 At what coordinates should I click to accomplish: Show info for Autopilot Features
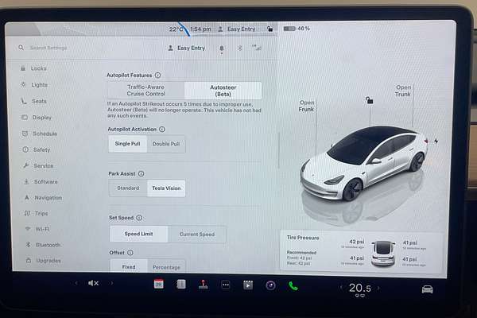[x=157, y=75]
